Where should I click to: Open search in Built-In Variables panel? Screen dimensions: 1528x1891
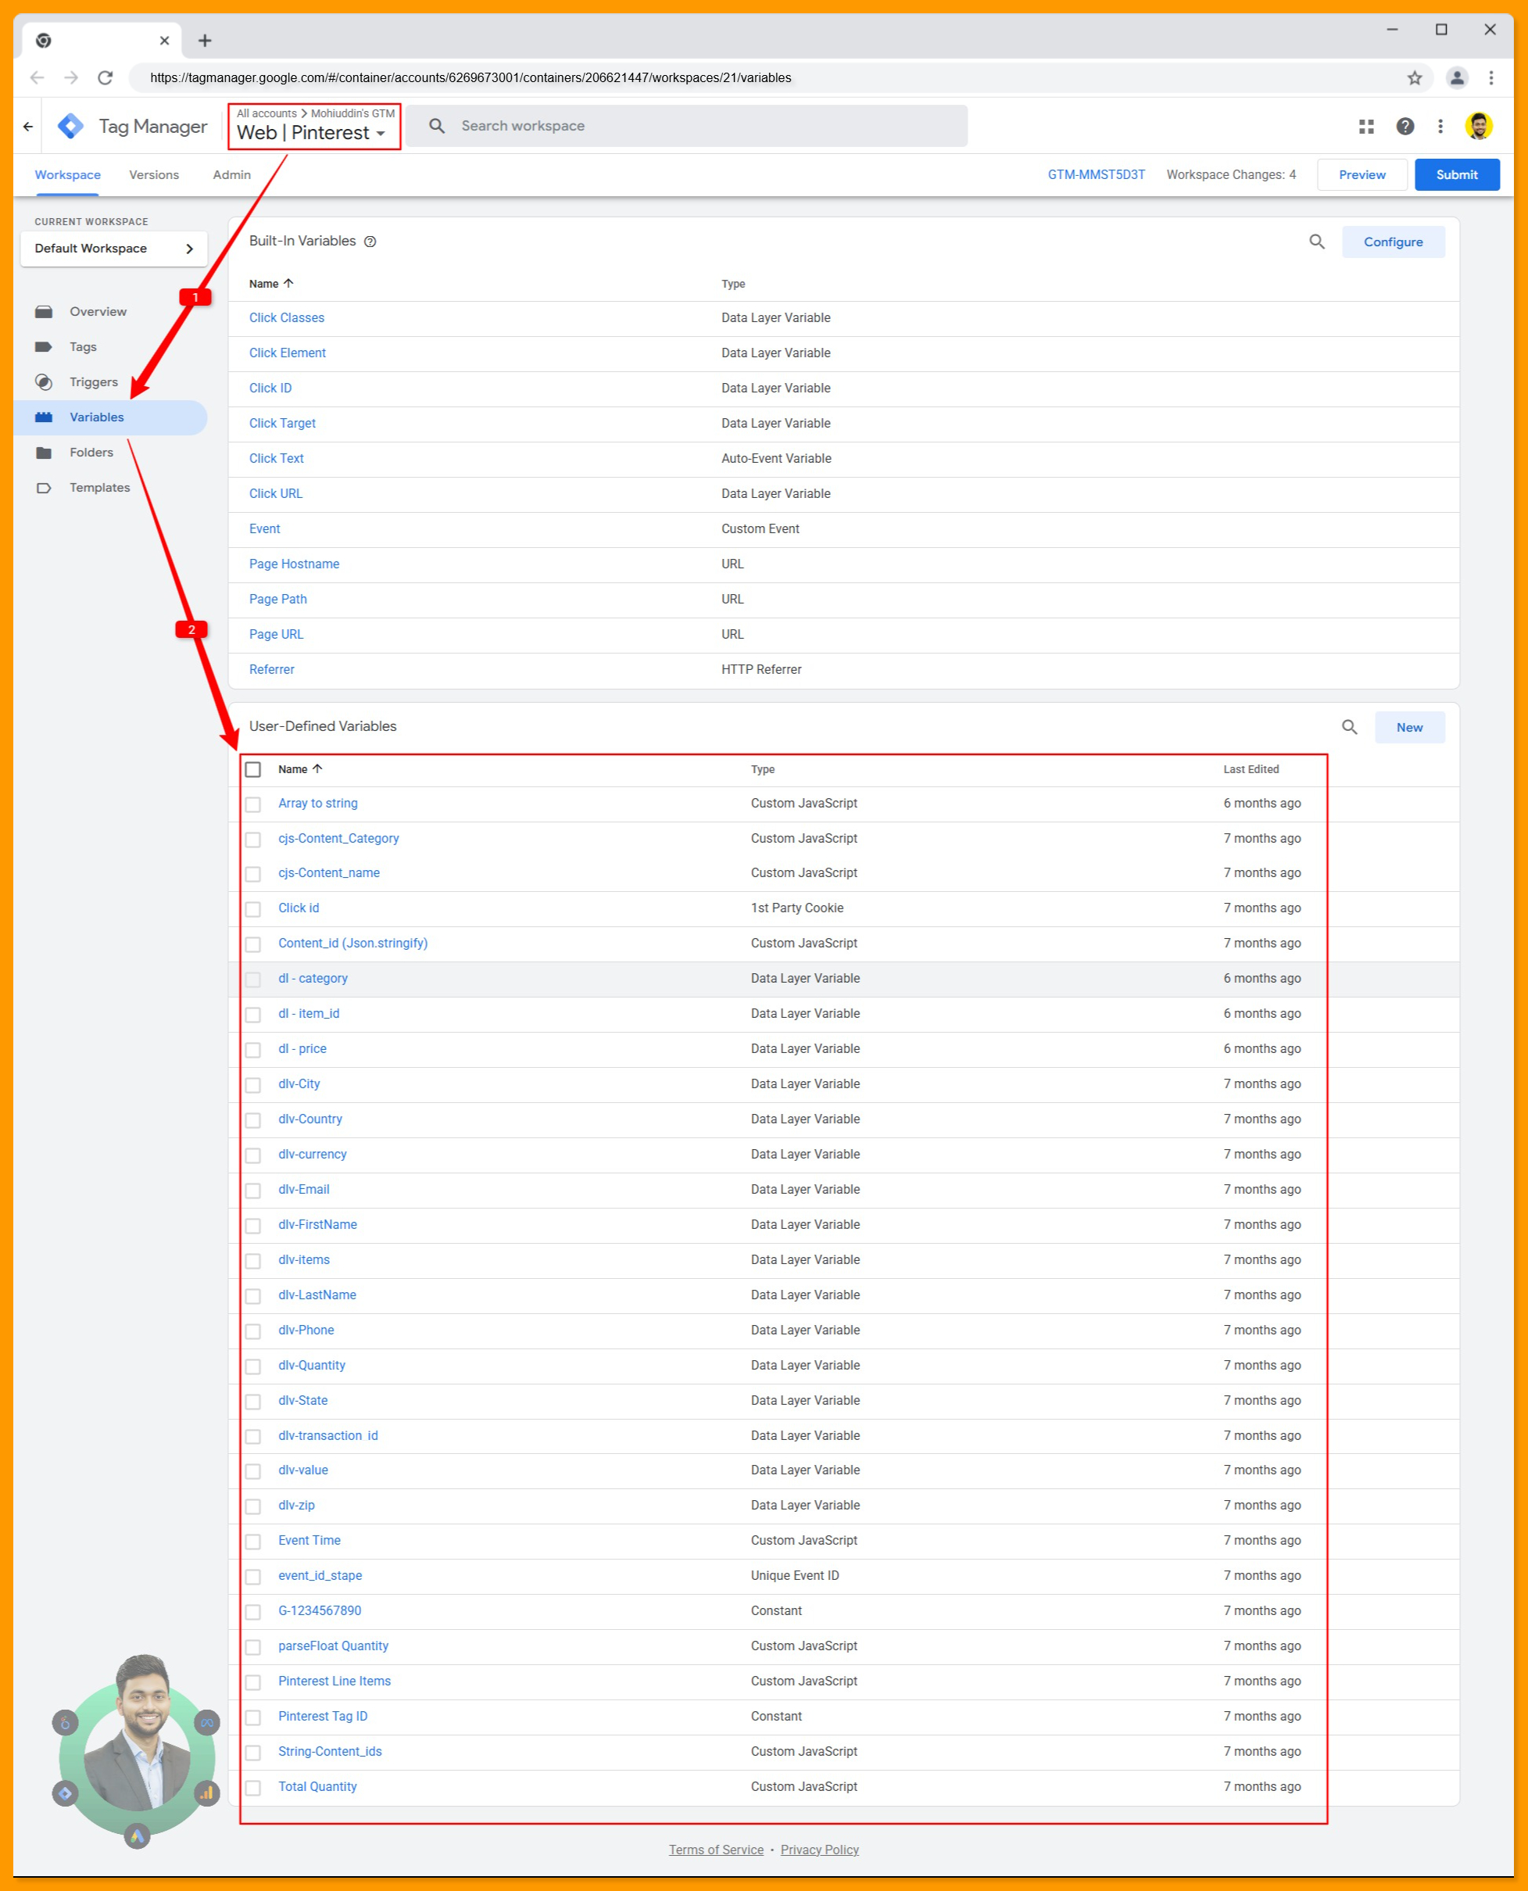point(1317,242)
